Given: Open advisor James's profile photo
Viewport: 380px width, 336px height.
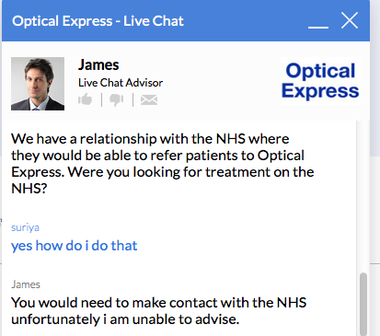Looking at the screenshot, I should 38,84.
